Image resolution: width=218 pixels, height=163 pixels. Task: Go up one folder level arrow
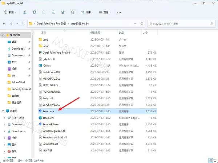(x=23, y=24)
